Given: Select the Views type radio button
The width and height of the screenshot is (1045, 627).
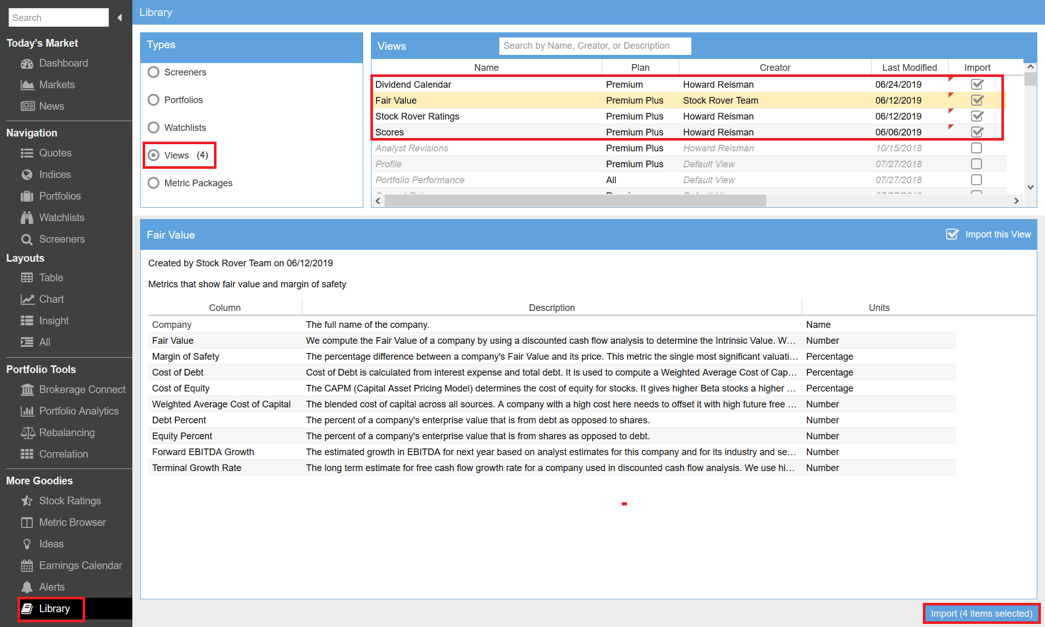Looking at the screenshot, I should (153, 155).
